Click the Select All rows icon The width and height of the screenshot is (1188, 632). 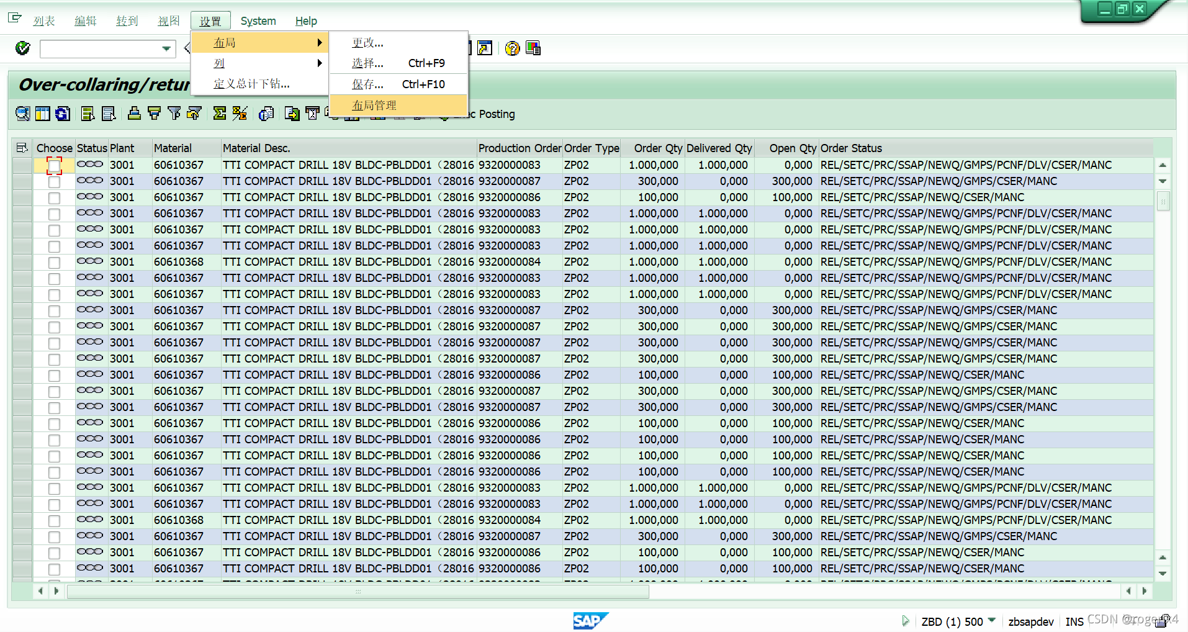tap(88, 113)
